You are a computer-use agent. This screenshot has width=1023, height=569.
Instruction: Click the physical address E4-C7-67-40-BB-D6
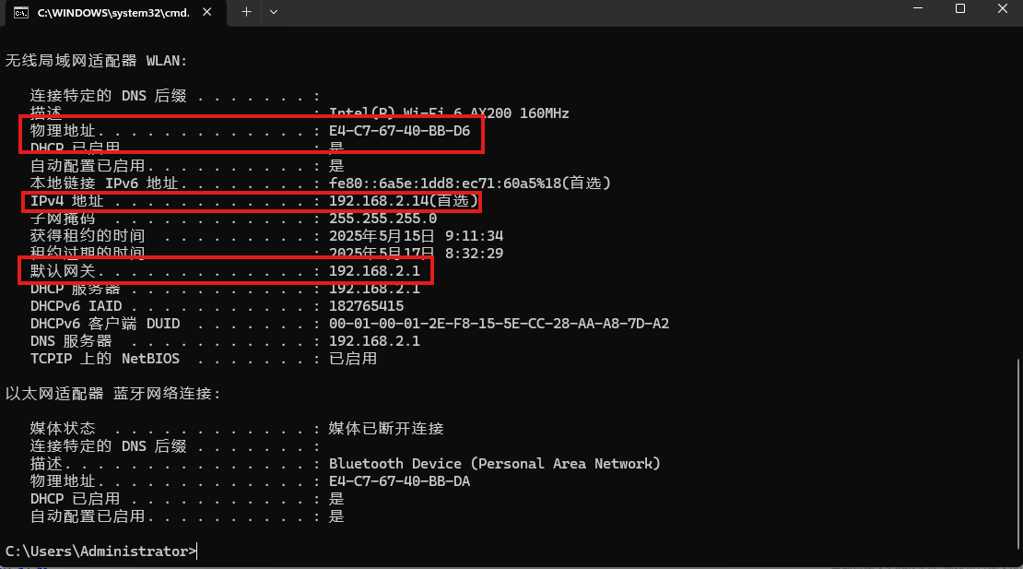coord(399,131)
